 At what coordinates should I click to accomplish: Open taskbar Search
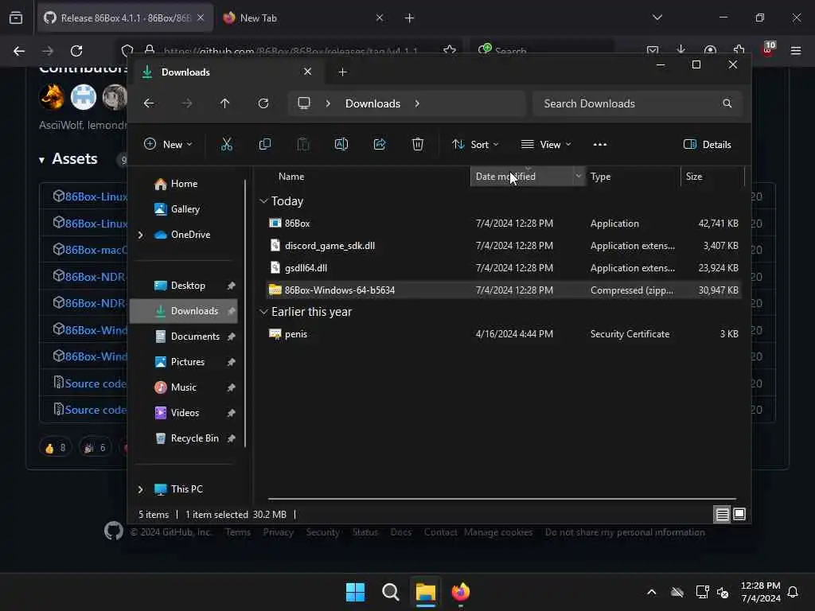coord(390,592)
